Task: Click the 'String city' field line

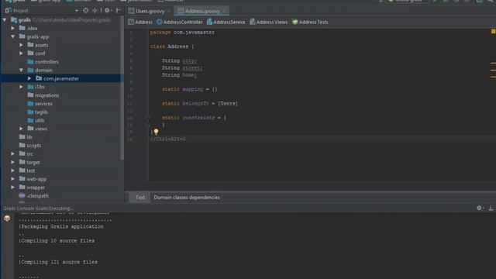Action: tap(179, 60)
